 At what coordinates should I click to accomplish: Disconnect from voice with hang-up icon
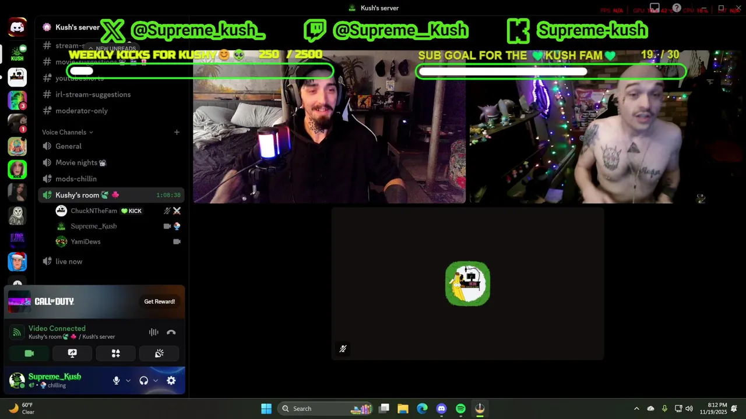point(171,332)
